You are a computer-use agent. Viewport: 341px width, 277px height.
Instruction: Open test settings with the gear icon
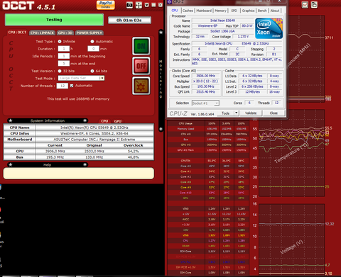pos(141,86)
